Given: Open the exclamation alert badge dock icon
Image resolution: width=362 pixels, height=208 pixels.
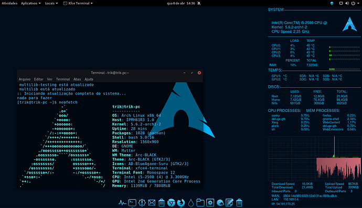Looking at the screenshot, I should point(142,203).
